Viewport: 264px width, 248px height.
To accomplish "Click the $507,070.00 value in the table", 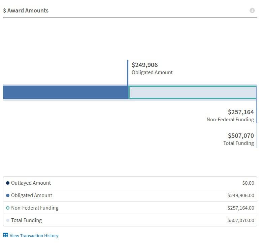I will [x=240, y=220].
